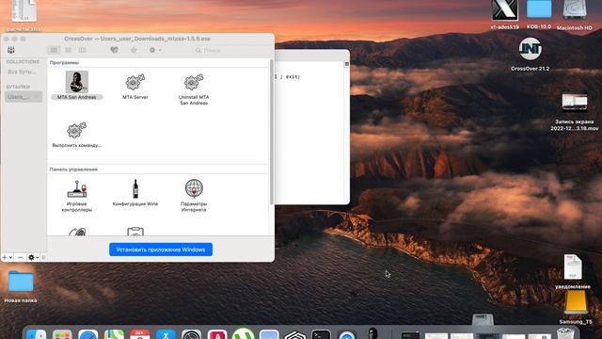Viewport: 602px width, 339px height.
Task: Open Terminal from the Dock
Action: (x=321, y=334)
